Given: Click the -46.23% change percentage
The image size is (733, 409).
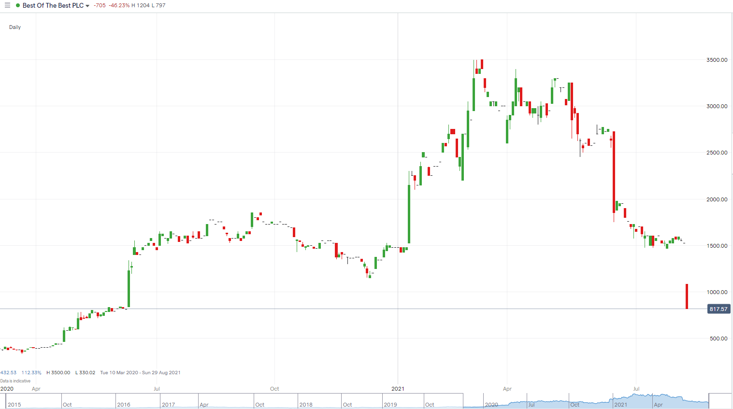Looking at the screenshot, I should point(119,5).
